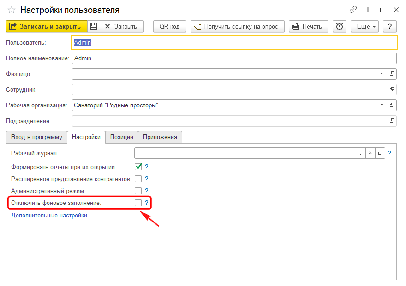Image resolution: width=406 pixels, height=286 pixels.
Task: Switch to the Вход в программу tab
Action: pos(36,137)
